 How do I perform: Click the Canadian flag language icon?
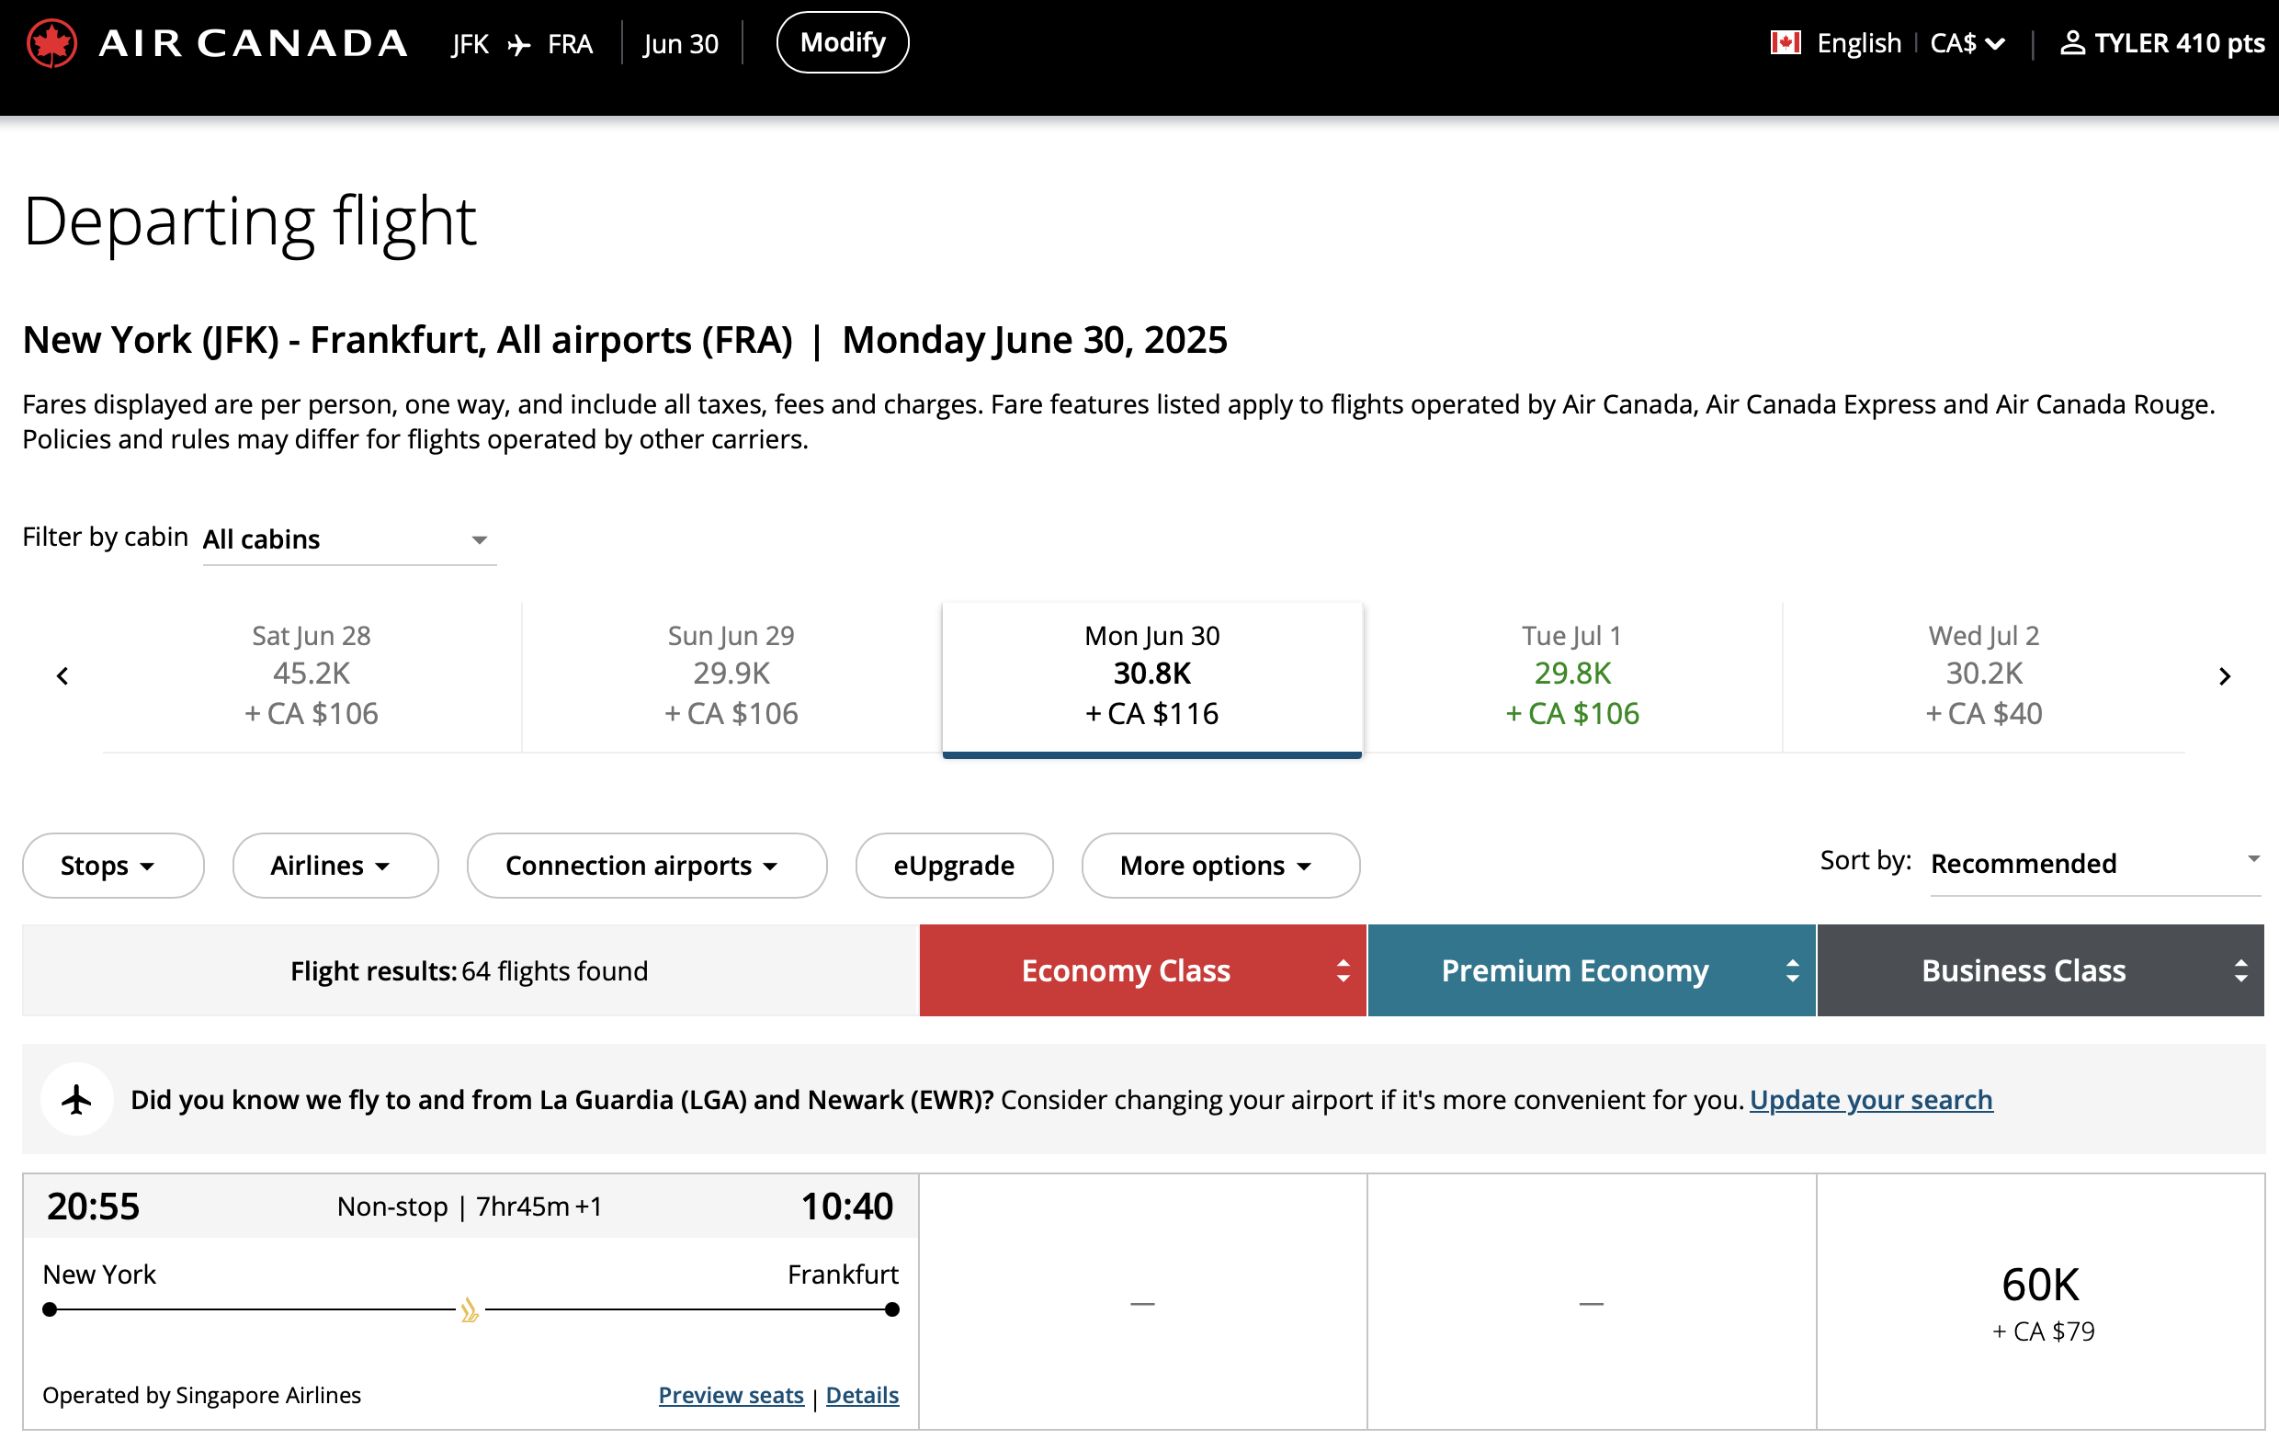1785,43
